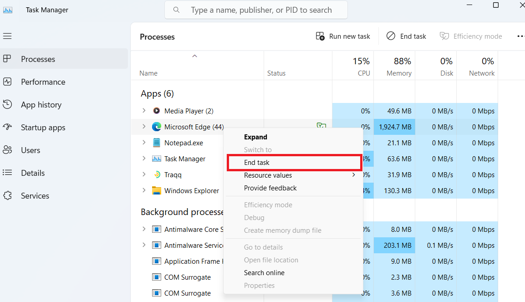Sort processes by the Disk column
525x302 pixels.
coord(436,66)
